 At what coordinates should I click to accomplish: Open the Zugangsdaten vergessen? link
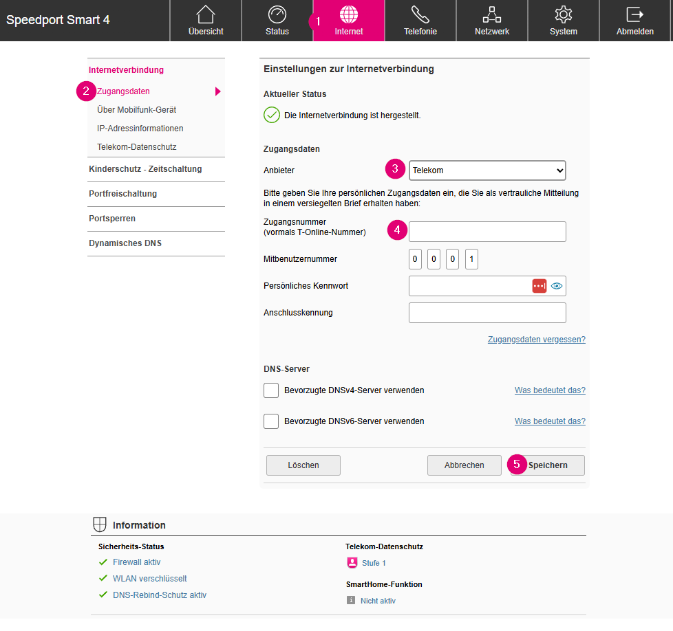(536, 340)
